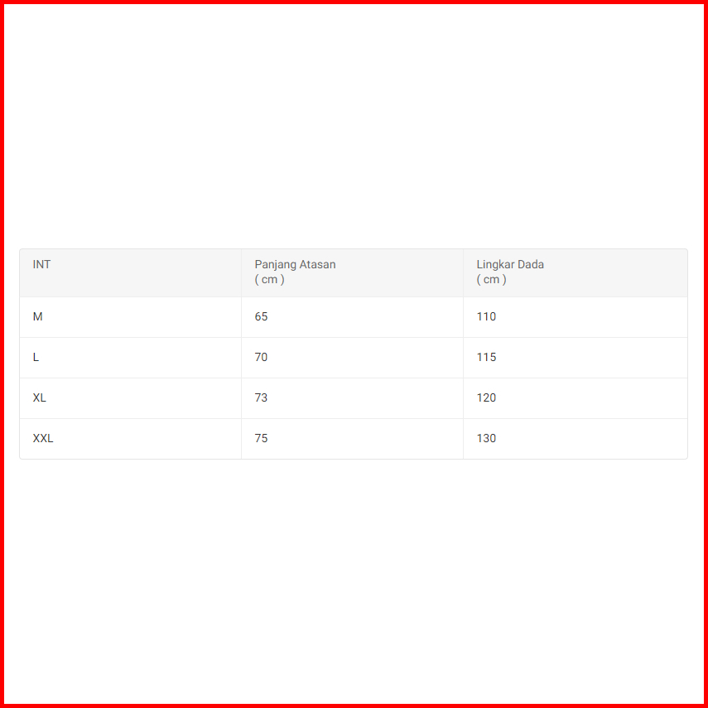Click the blank area below the size table
Viewport: 708px width, 708px height.
point(354,580)
